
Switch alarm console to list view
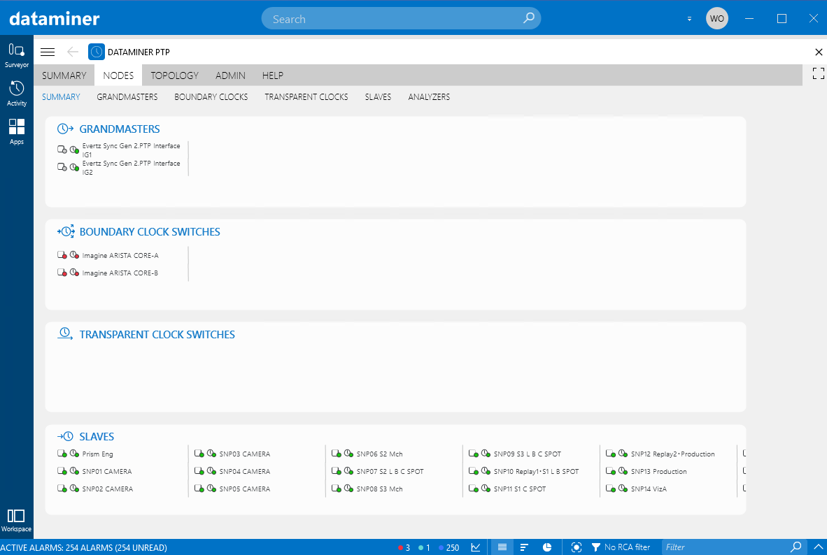(x=502, y=547)
